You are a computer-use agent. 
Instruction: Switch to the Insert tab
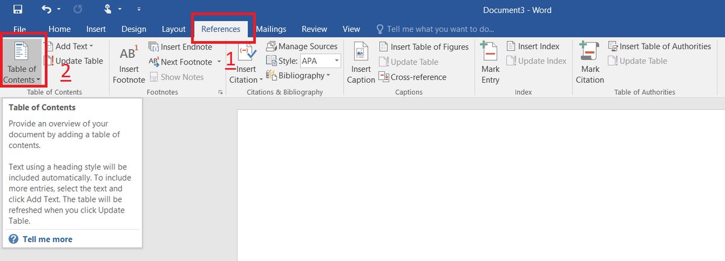pyautogui.click(x=96, y=29)
